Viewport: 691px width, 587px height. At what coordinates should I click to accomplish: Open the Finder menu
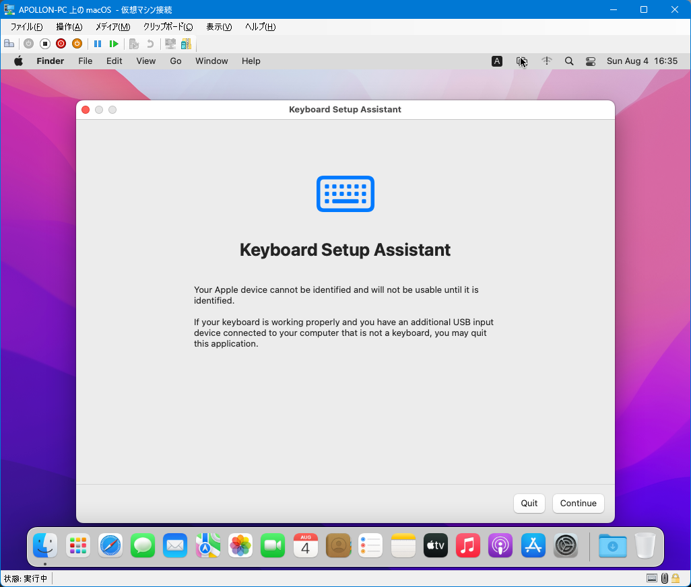pos(51,61)
